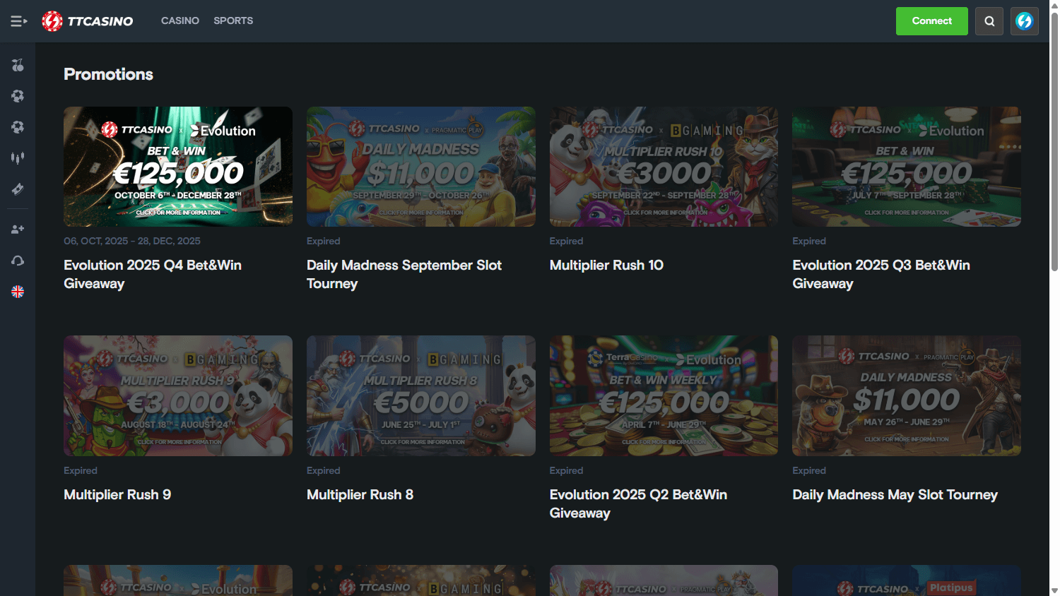Click the Daily Madness September banner image
Screen dimensions: 1060x596
pyautogui.click(x=420, y=166)
